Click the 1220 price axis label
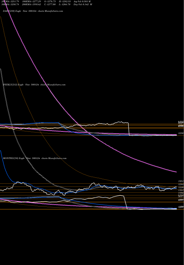The height and width of the screenshot is (265, 184). click(181, 187)
